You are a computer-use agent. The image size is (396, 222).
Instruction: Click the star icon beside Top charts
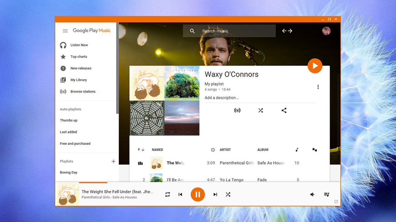[x=63, y=57]
